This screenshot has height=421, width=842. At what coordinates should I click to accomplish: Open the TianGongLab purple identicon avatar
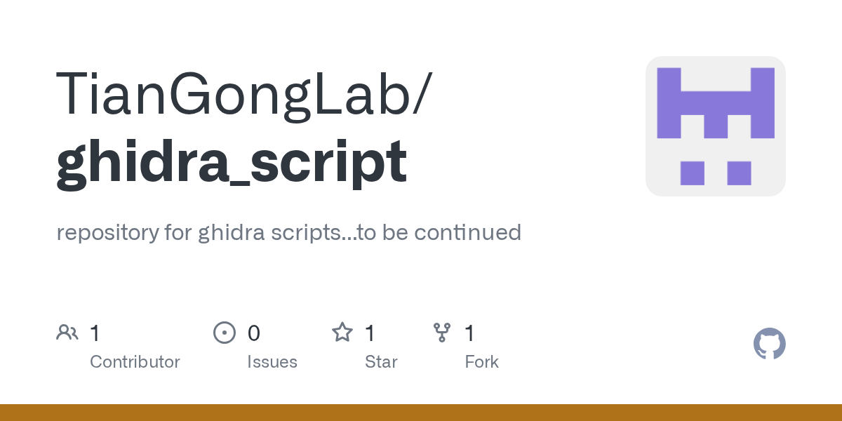(715, 126)
